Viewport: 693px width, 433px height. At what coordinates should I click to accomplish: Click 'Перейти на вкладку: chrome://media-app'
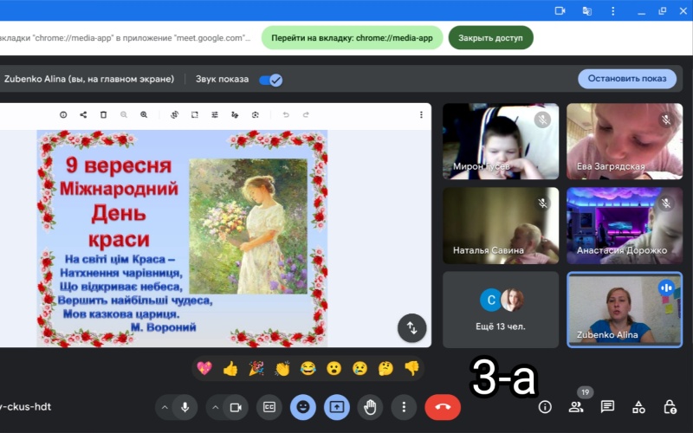tap(352, 38)
